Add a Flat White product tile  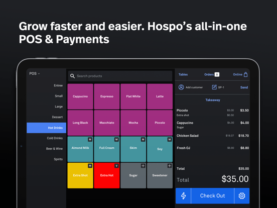pos(133,96)
